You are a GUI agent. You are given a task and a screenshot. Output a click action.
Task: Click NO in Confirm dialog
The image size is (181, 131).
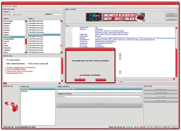pos(101,80)
